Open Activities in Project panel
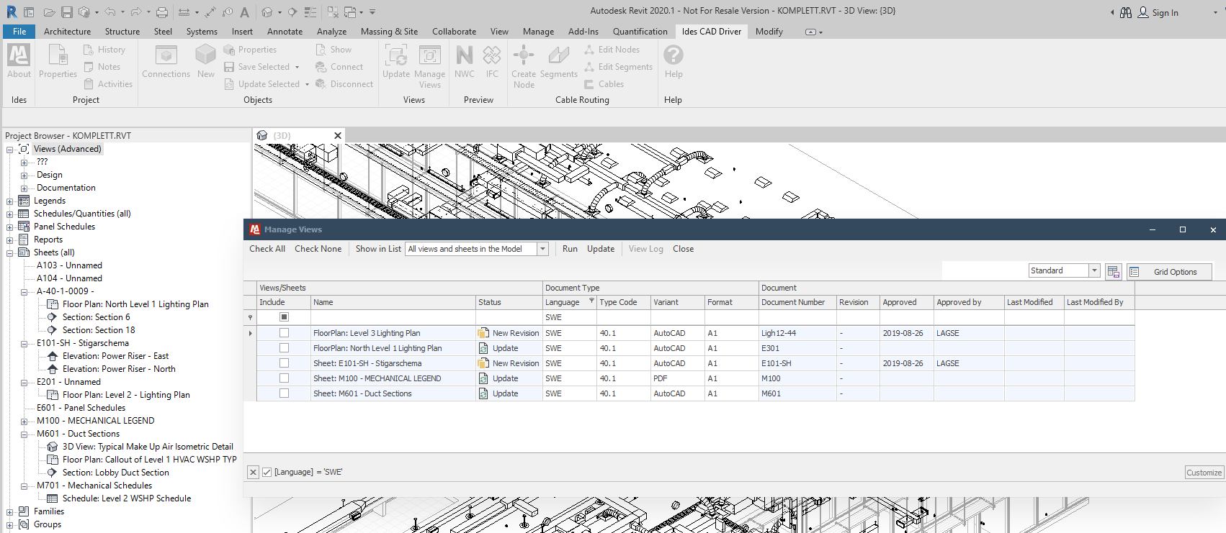Screen dimensions: 1226x533 (x=107, y=84)
